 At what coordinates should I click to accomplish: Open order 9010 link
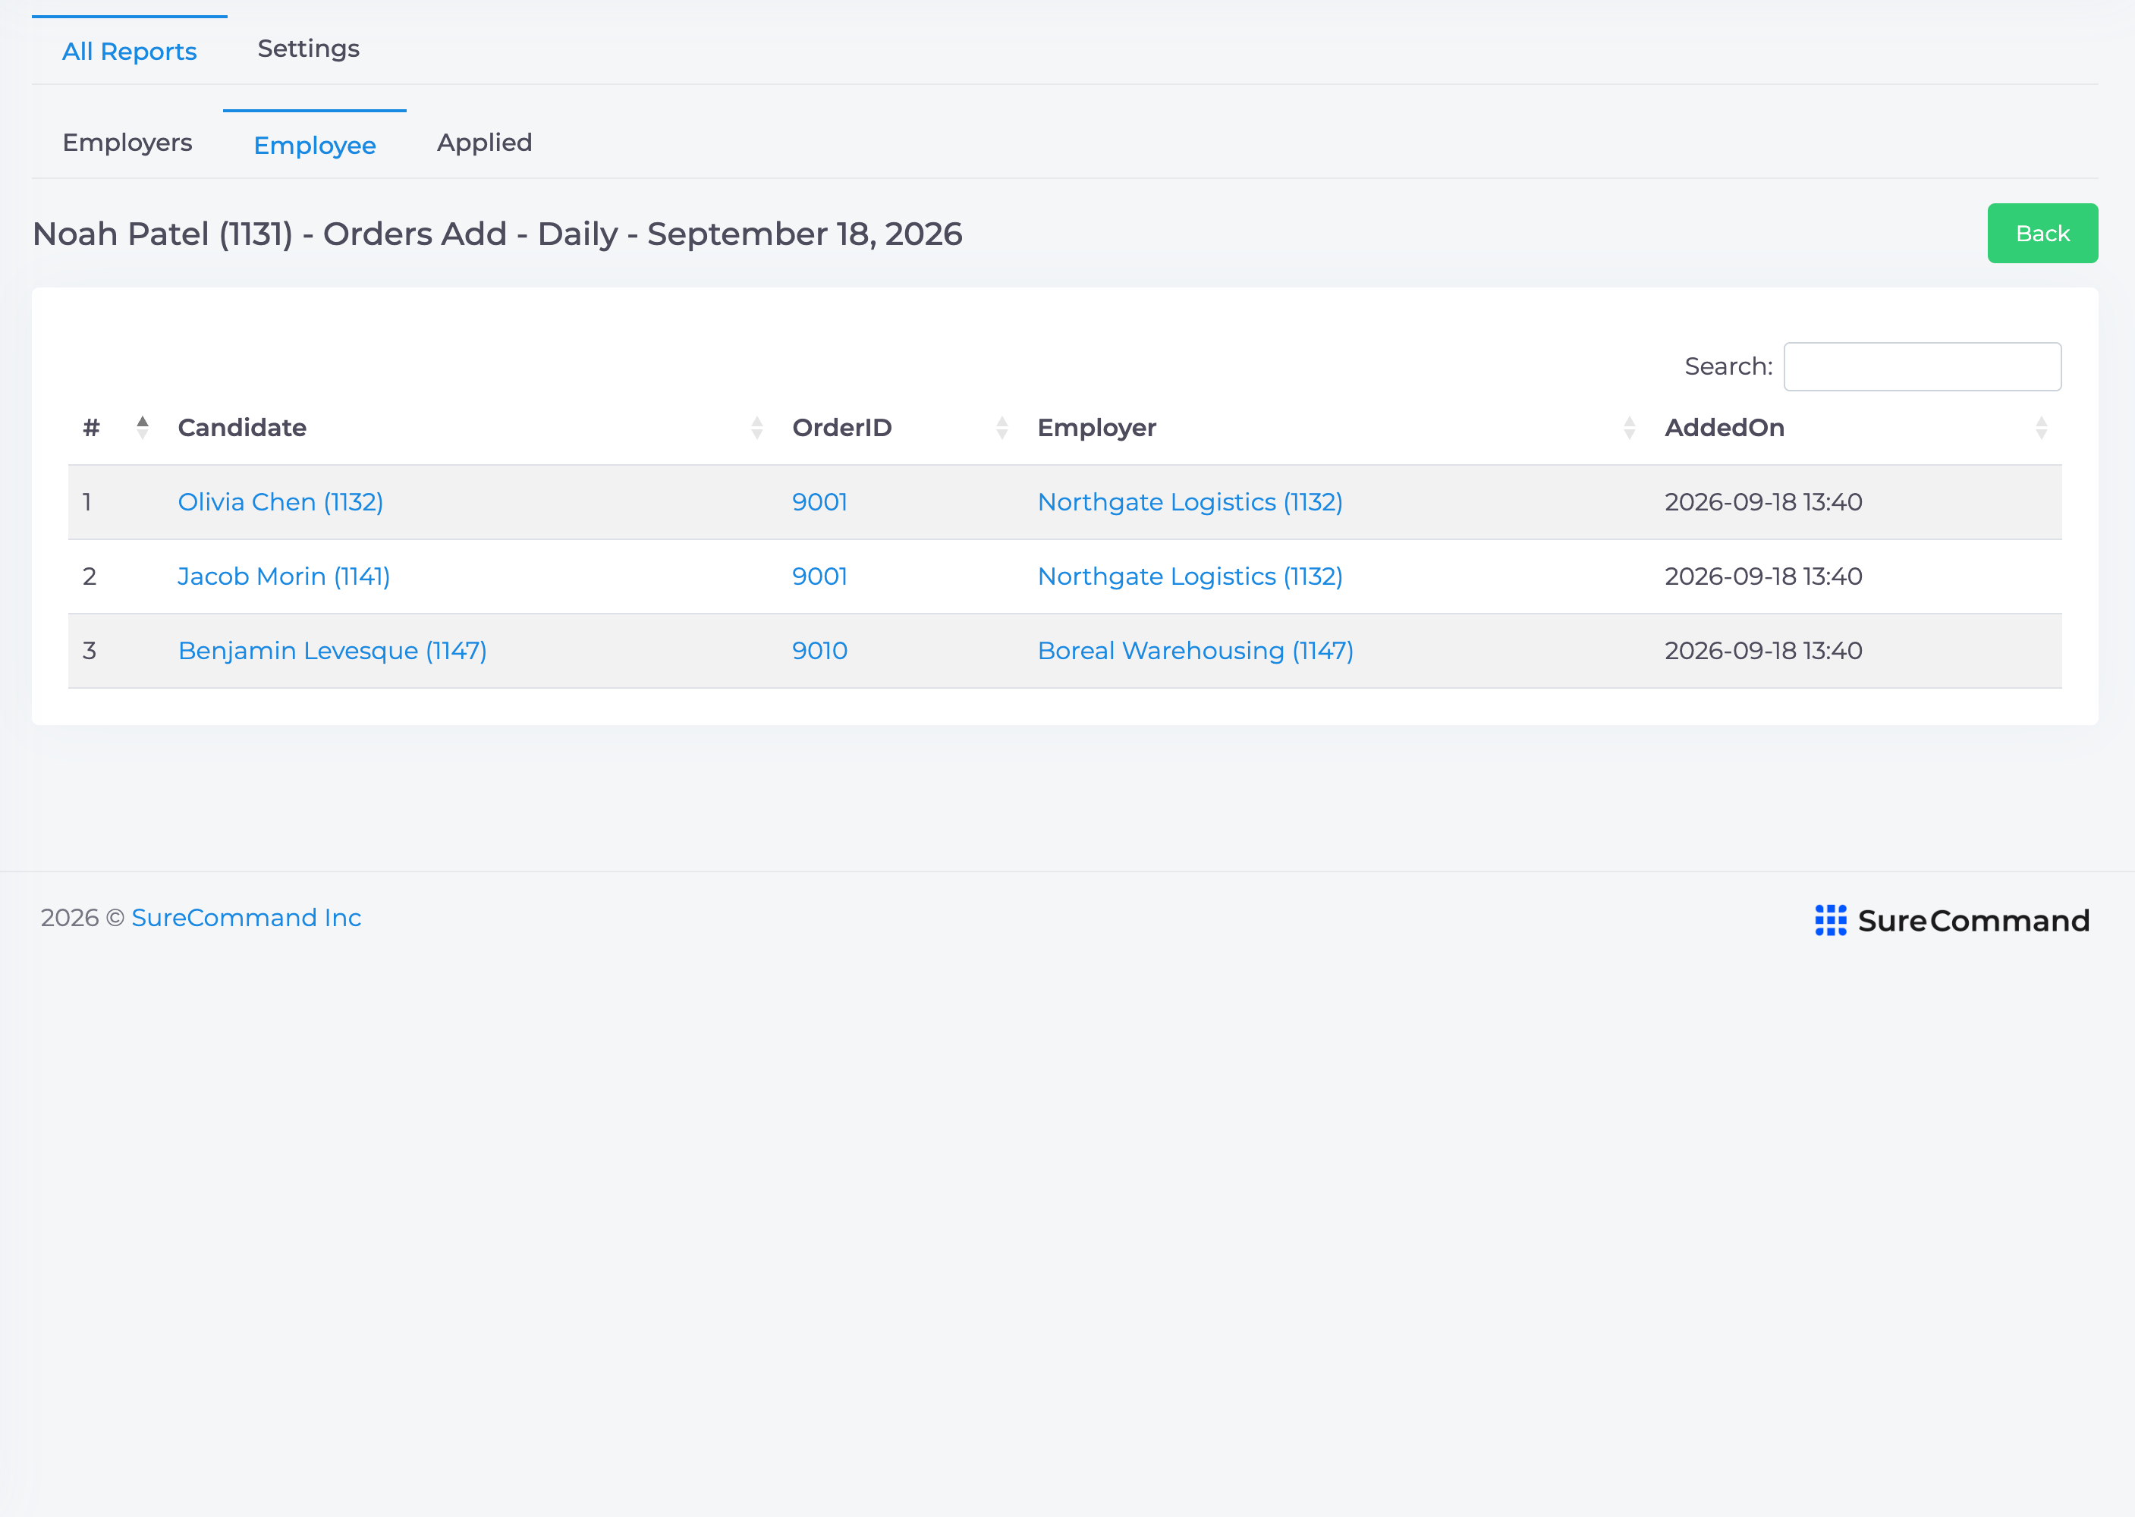819,651
